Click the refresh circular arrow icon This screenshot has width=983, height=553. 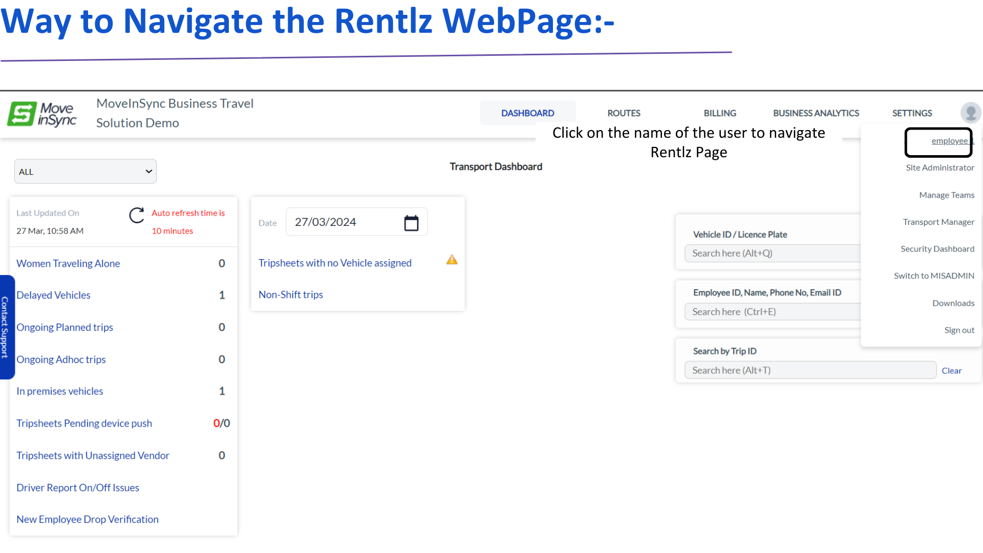pos(136,216)
